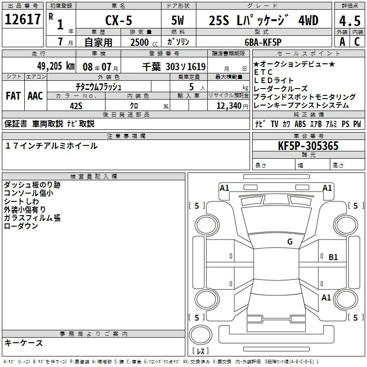367x367 pixels.
Task: Select the LEDライト sales point
Action: [x=273, y=81]
